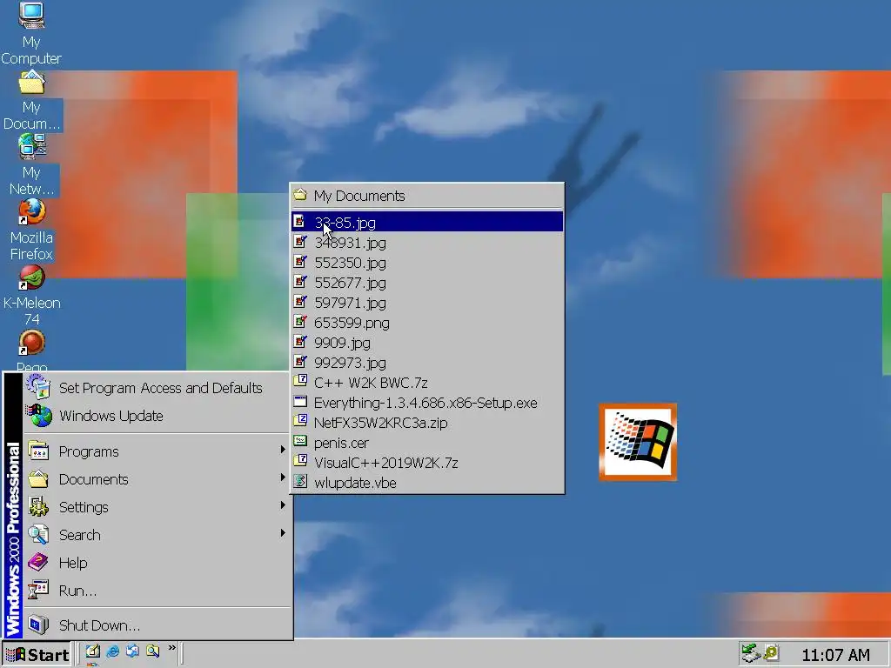Image resolution: width=891 pixels, height=668 pixels.
Task: Launch Outlook Express from the Quick Launch
Action: [x=132, y=651]
